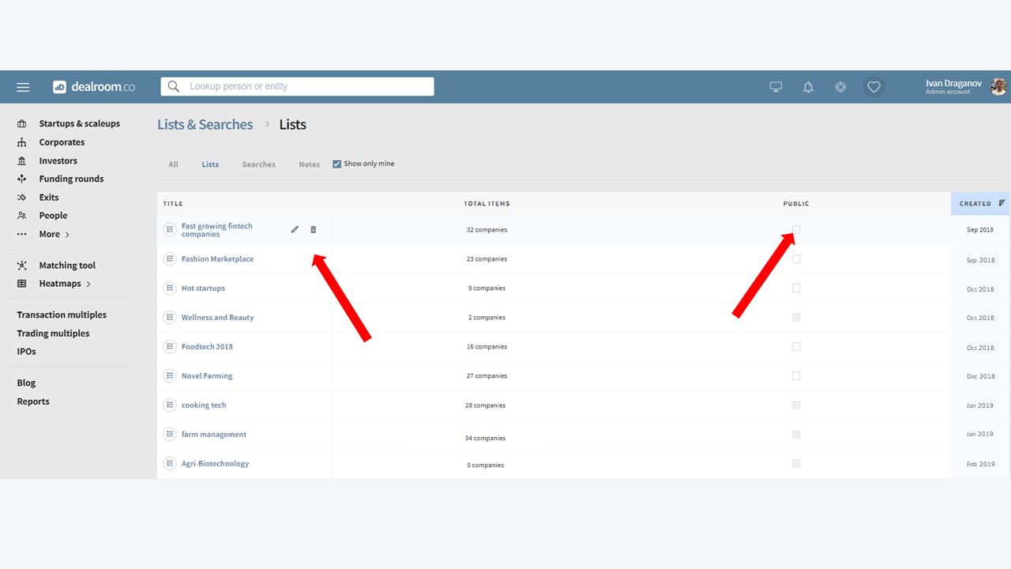
Task: Open the Ivan Draganov account avatar
Action: click(x=998, y=87)
